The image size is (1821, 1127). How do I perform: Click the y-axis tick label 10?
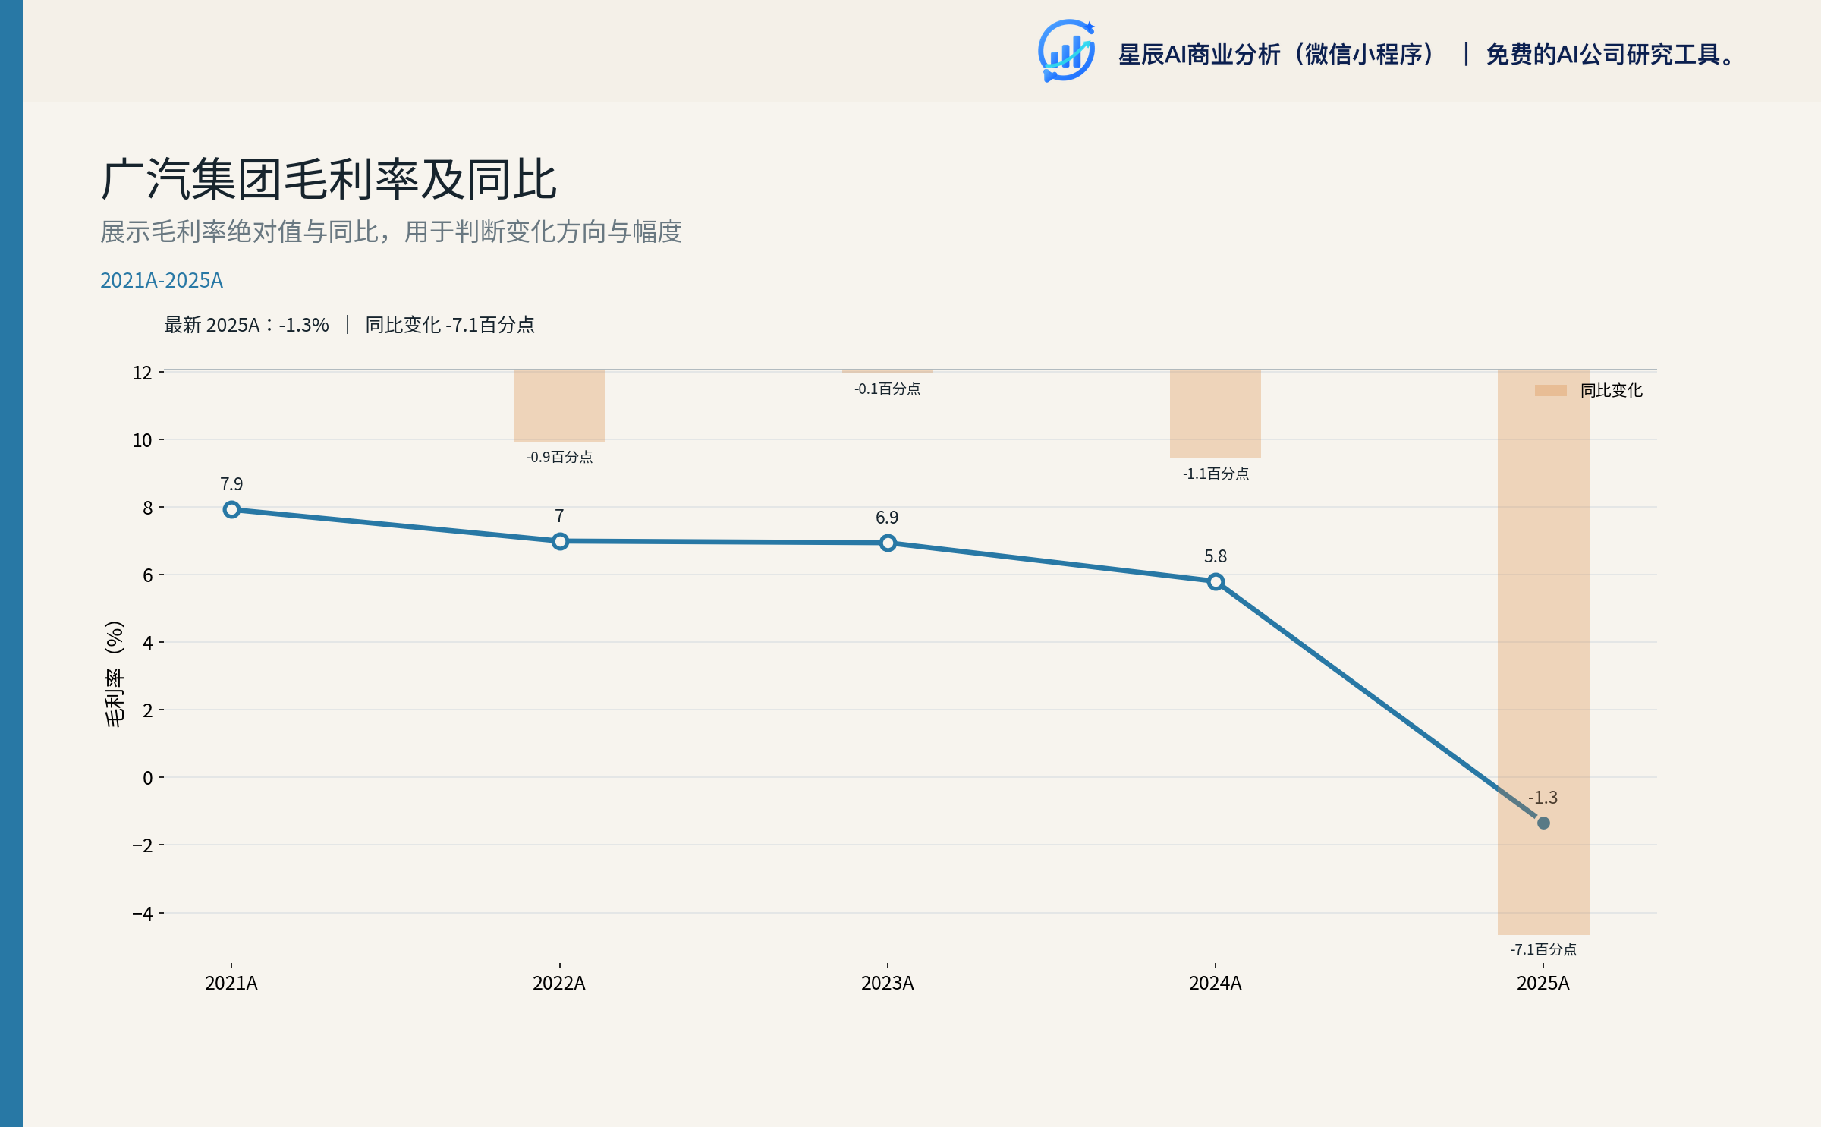(x=143, y=440)
